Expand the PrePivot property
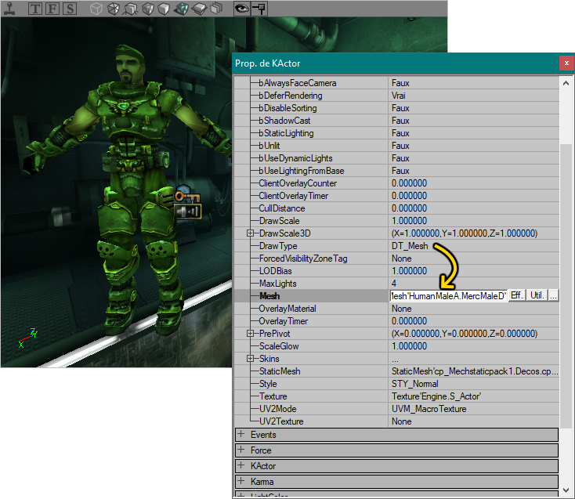Image resolution: width=575 pixels, height=499 pixels. (250, 333)
